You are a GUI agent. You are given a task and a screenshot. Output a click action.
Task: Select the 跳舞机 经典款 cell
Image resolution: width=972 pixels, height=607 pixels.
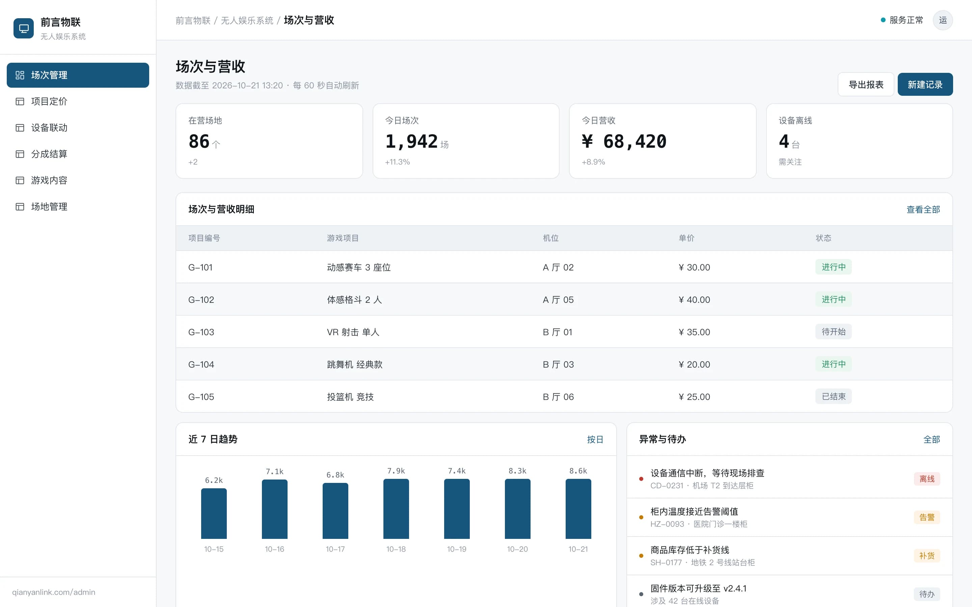point(355,365)
